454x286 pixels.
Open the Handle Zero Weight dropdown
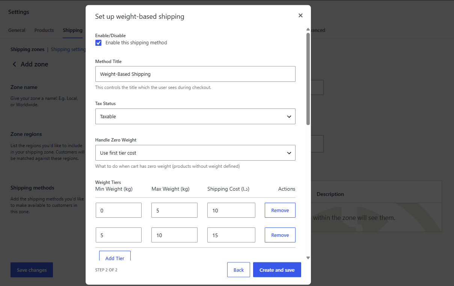pyautogui.click(x=195, y=153)
